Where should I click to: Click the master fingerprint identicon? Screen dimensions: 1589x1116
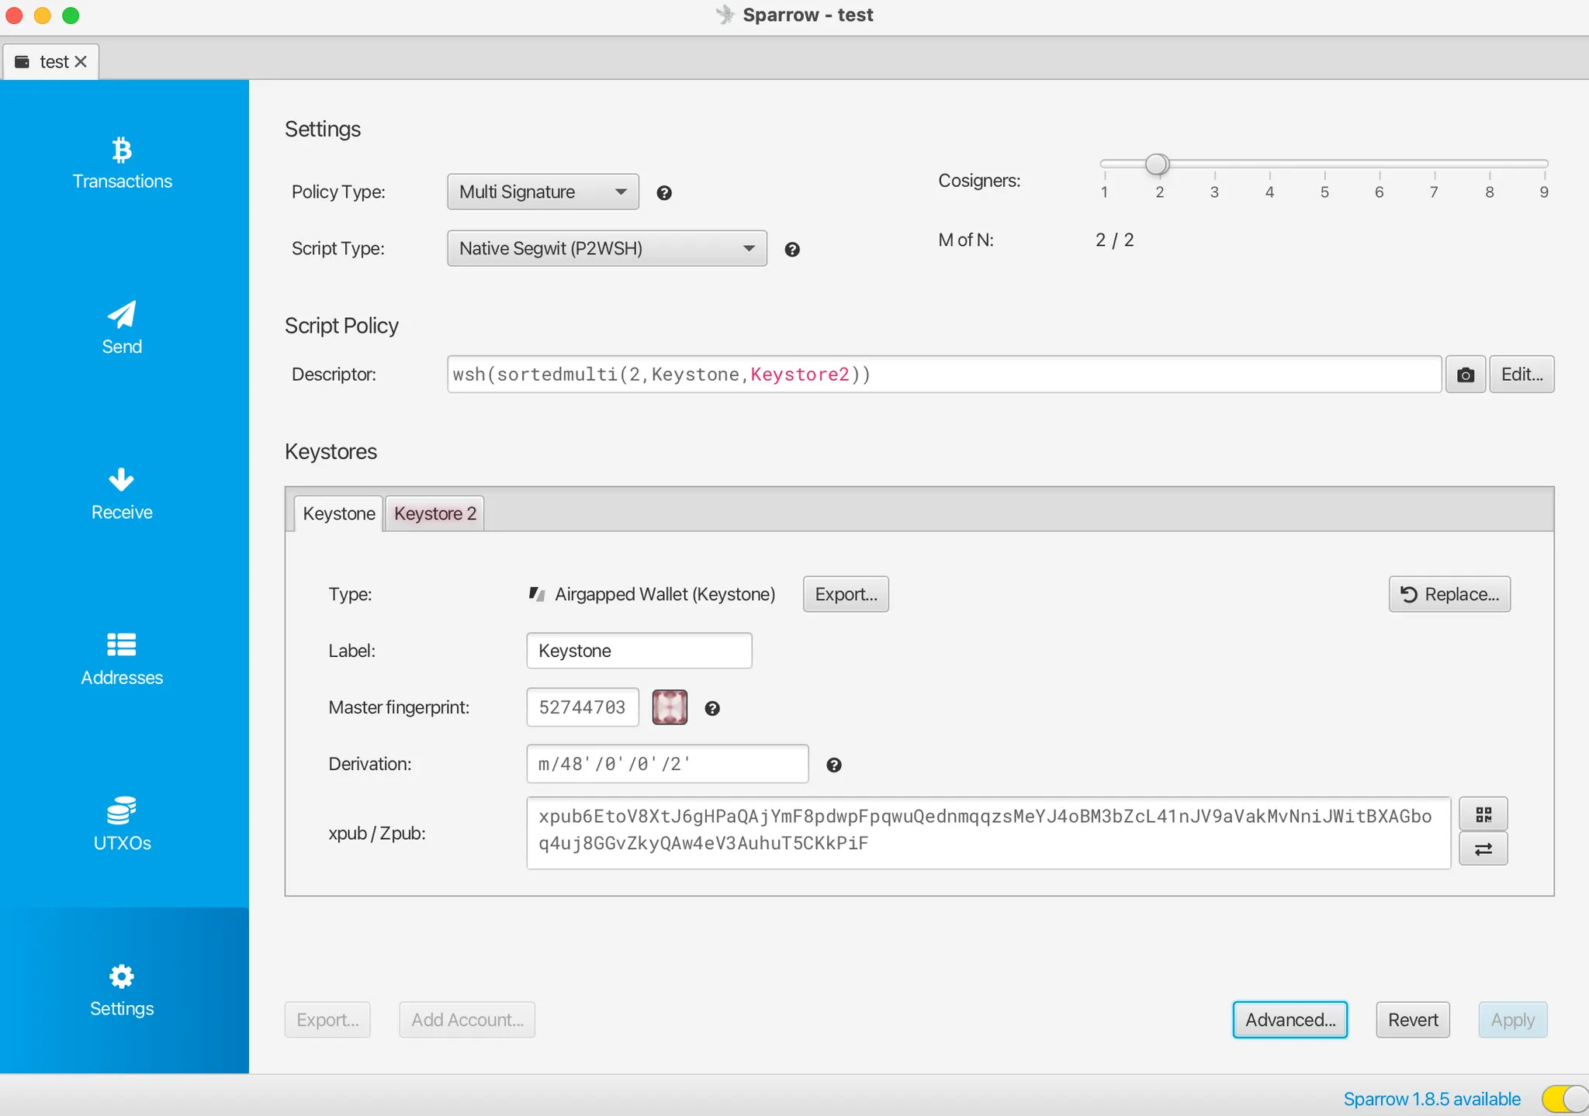click(670, 707)
